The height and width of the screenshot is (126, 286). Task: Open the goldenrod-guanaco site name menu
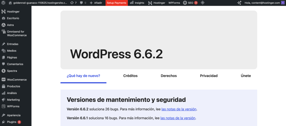[x=38, y=3]
